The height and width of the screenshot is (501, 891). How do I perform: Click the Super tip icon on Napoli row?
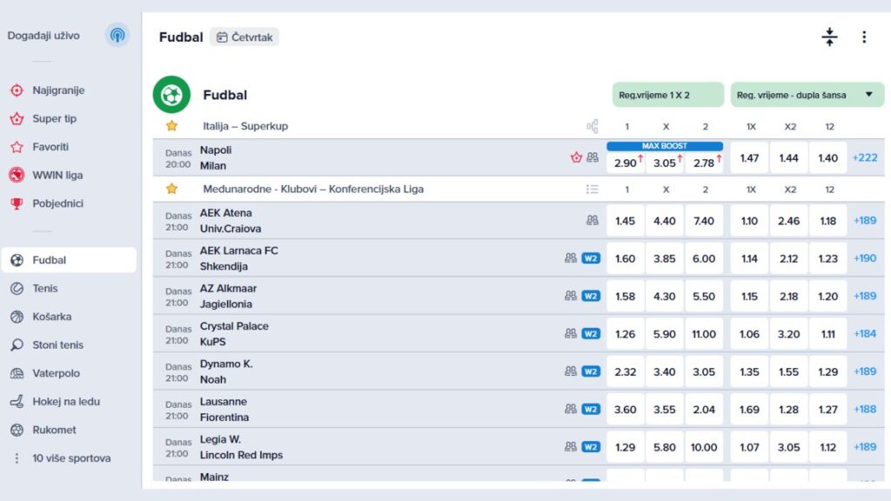pyautogui.click(x=575, y=157)
